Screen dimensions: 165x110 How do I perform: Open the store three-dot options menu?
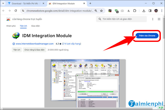coord(153,19)
